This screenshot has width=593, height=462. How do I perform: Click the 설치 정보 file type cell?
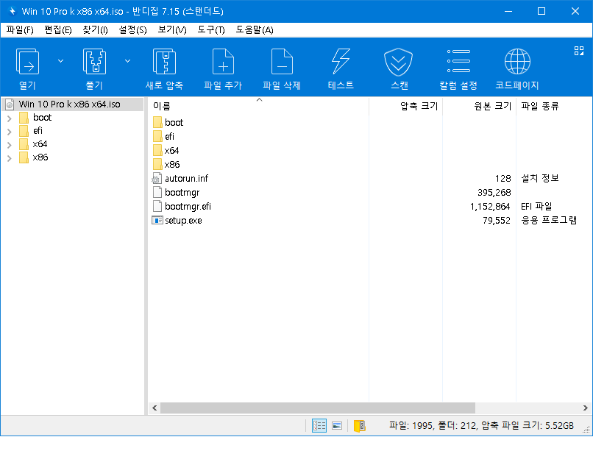point(540,178)
